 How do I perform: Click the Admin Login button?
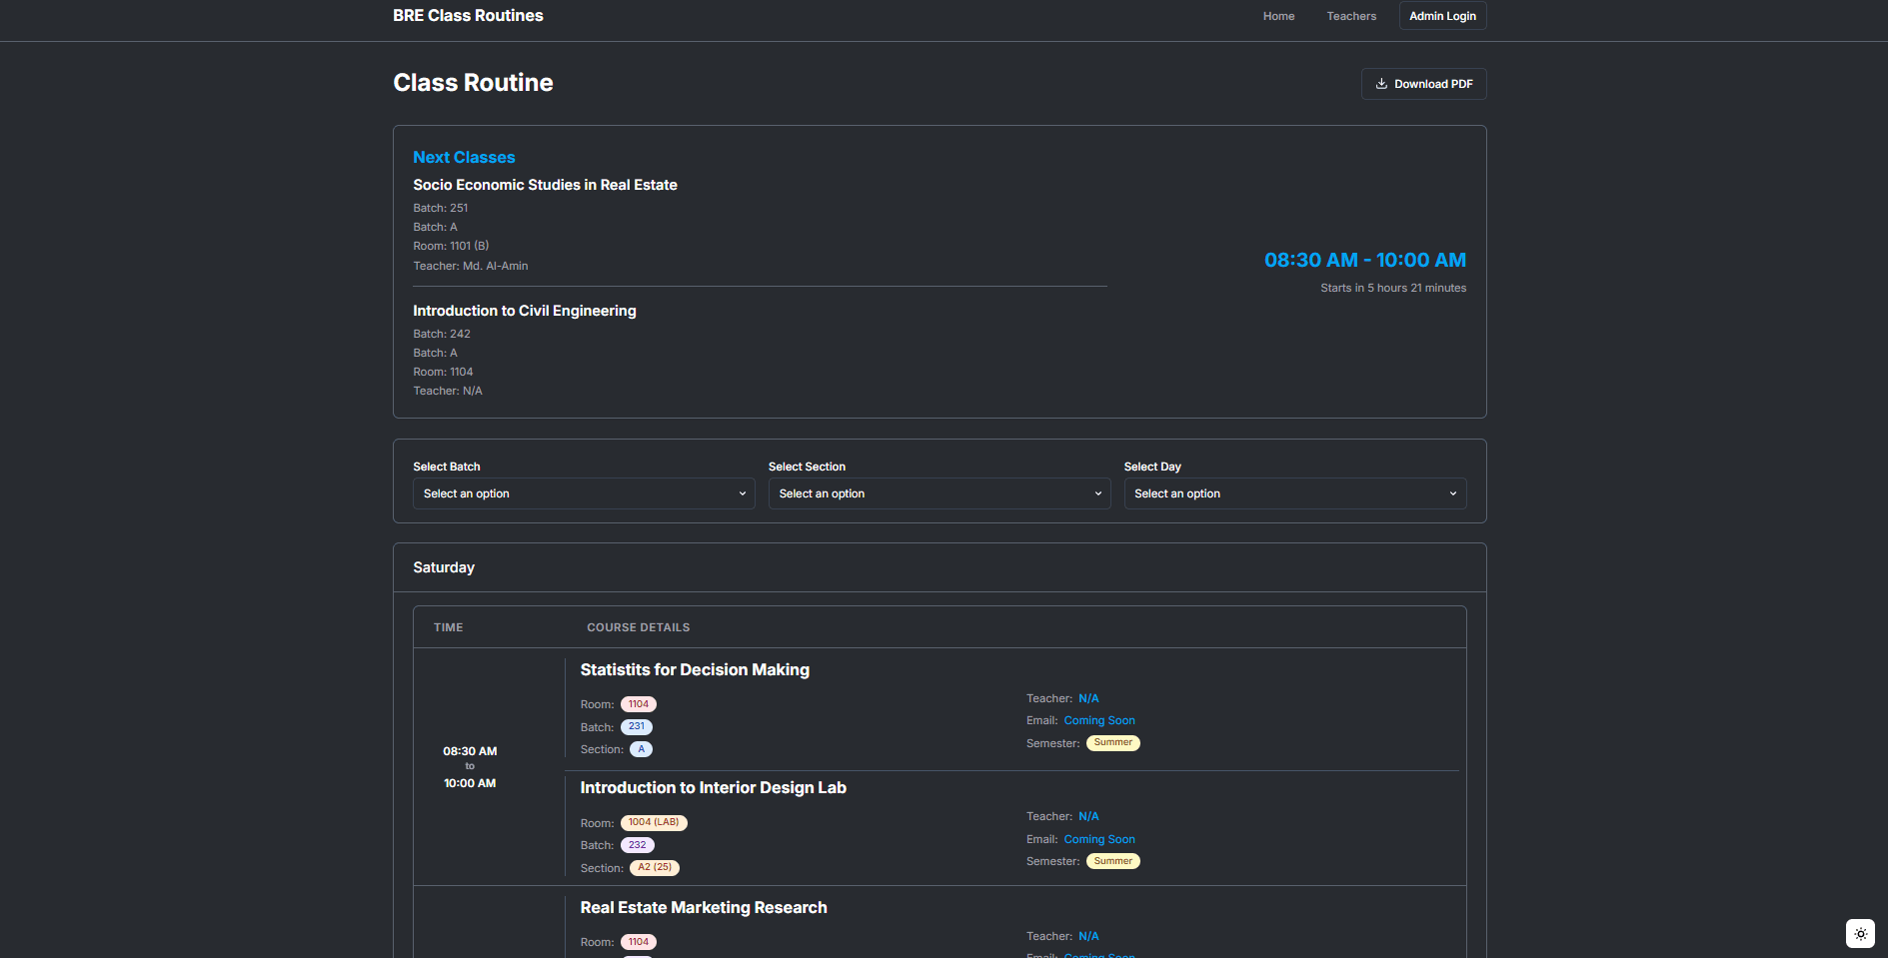point(1442,16)
